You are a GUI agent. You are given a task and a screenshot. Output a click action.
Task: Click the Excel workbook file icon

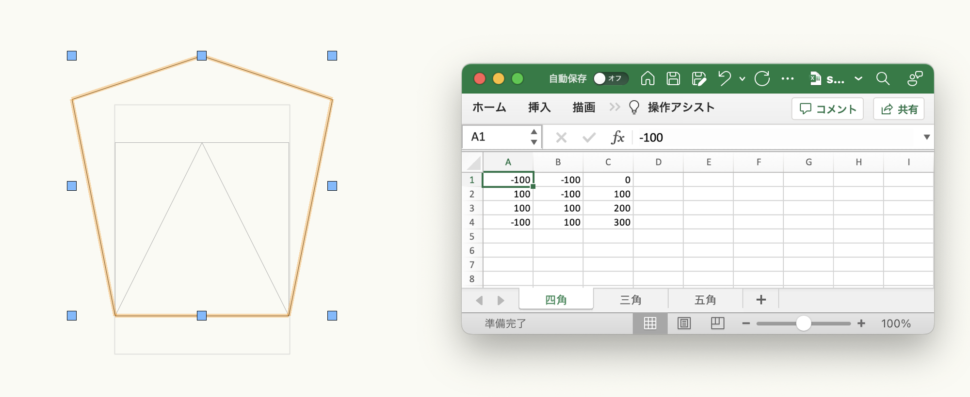pos(815,78)
